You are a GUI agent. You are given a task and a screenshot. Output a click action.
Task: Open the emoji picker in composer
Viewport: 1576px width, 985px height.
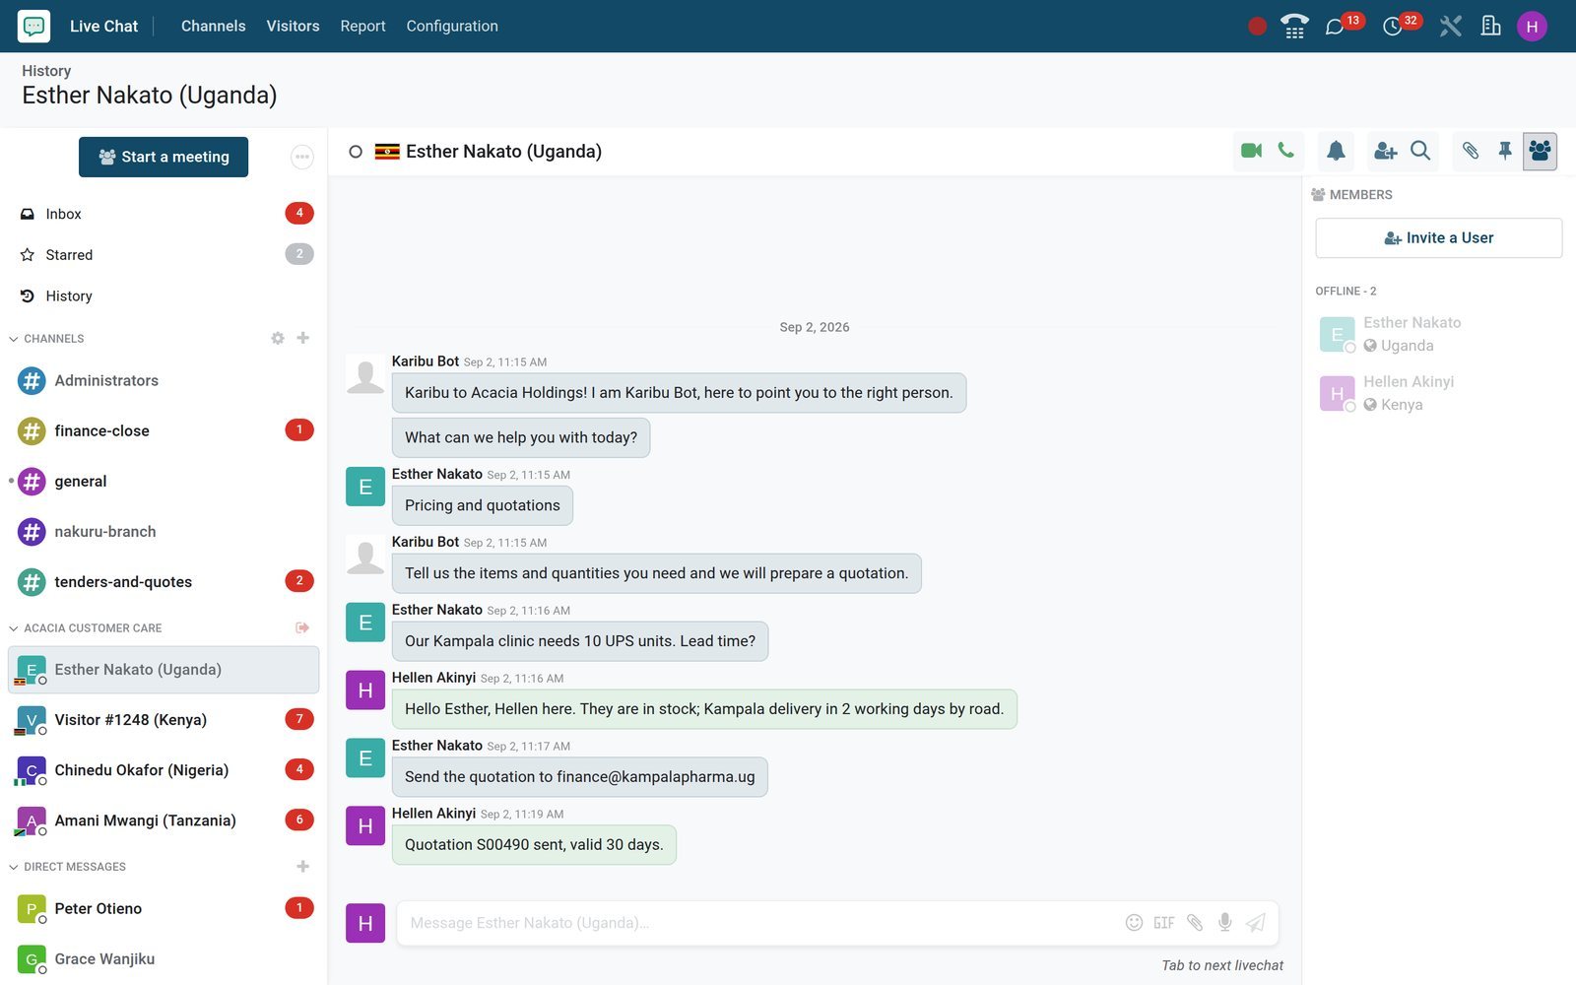1134,923
